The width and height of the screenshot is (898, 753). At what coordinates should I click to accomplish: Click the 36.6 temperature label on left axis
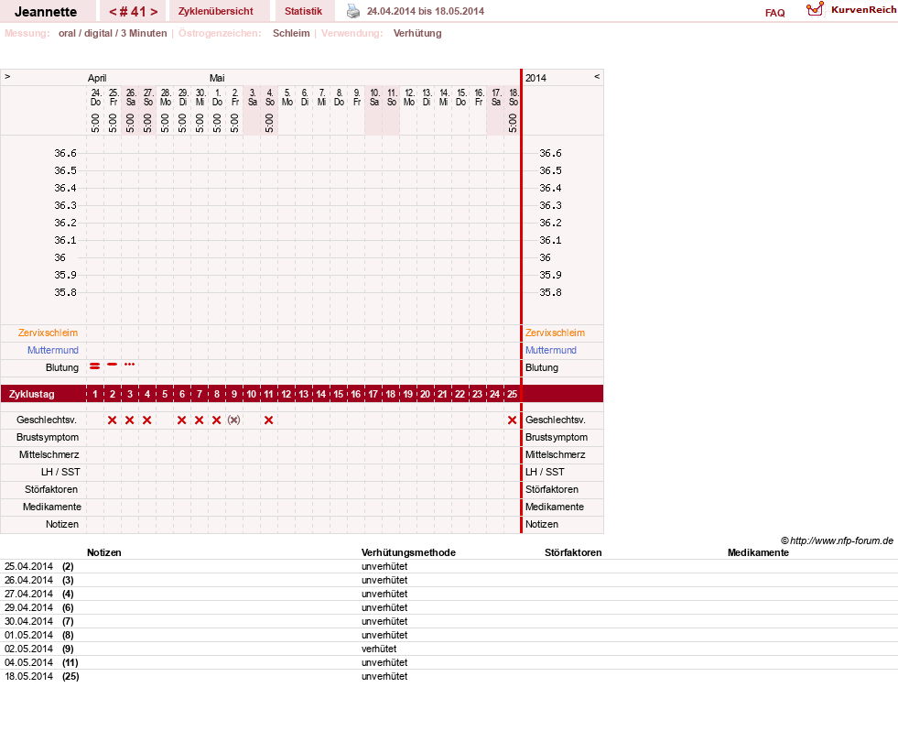pos(65,153)
